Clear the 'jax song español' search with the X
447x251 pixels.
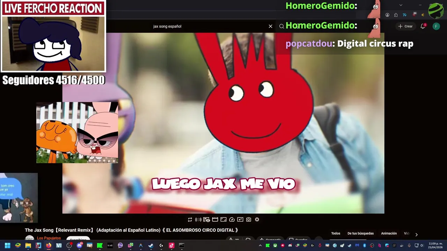tap(270, 26)
